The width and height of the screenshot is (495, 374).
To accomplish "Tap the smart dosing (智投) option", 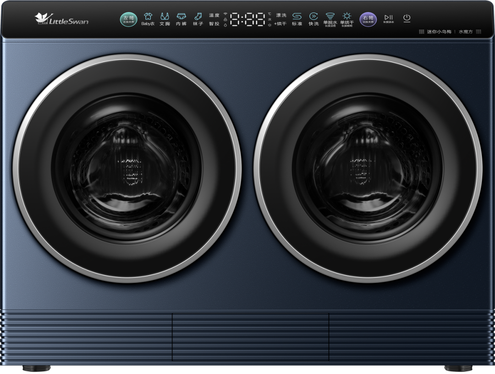I will pyautogui.click(x=214, y=24).
